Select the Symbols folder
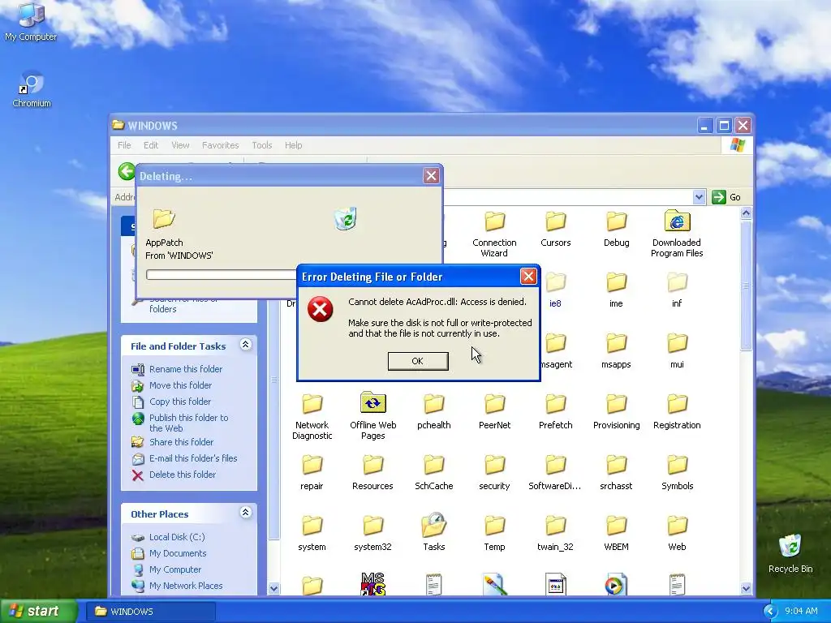This screenshot has height=623, width=831. 677,473
